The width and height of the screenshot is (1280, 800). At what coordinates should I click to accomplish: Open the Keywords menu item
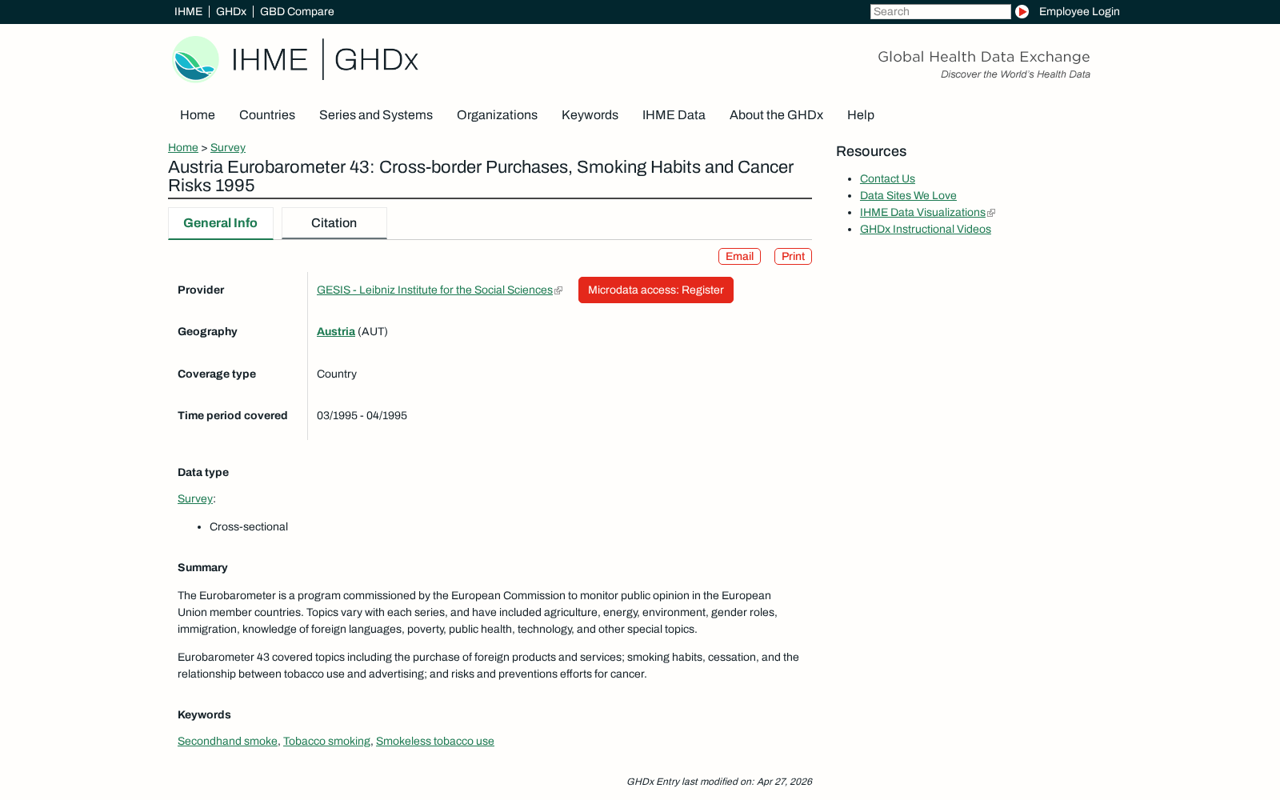click(x=590, y=115)
